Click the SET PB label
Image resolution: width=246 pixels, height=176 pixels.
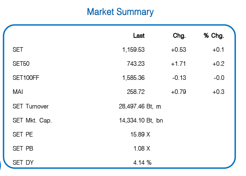click(23, 148)
